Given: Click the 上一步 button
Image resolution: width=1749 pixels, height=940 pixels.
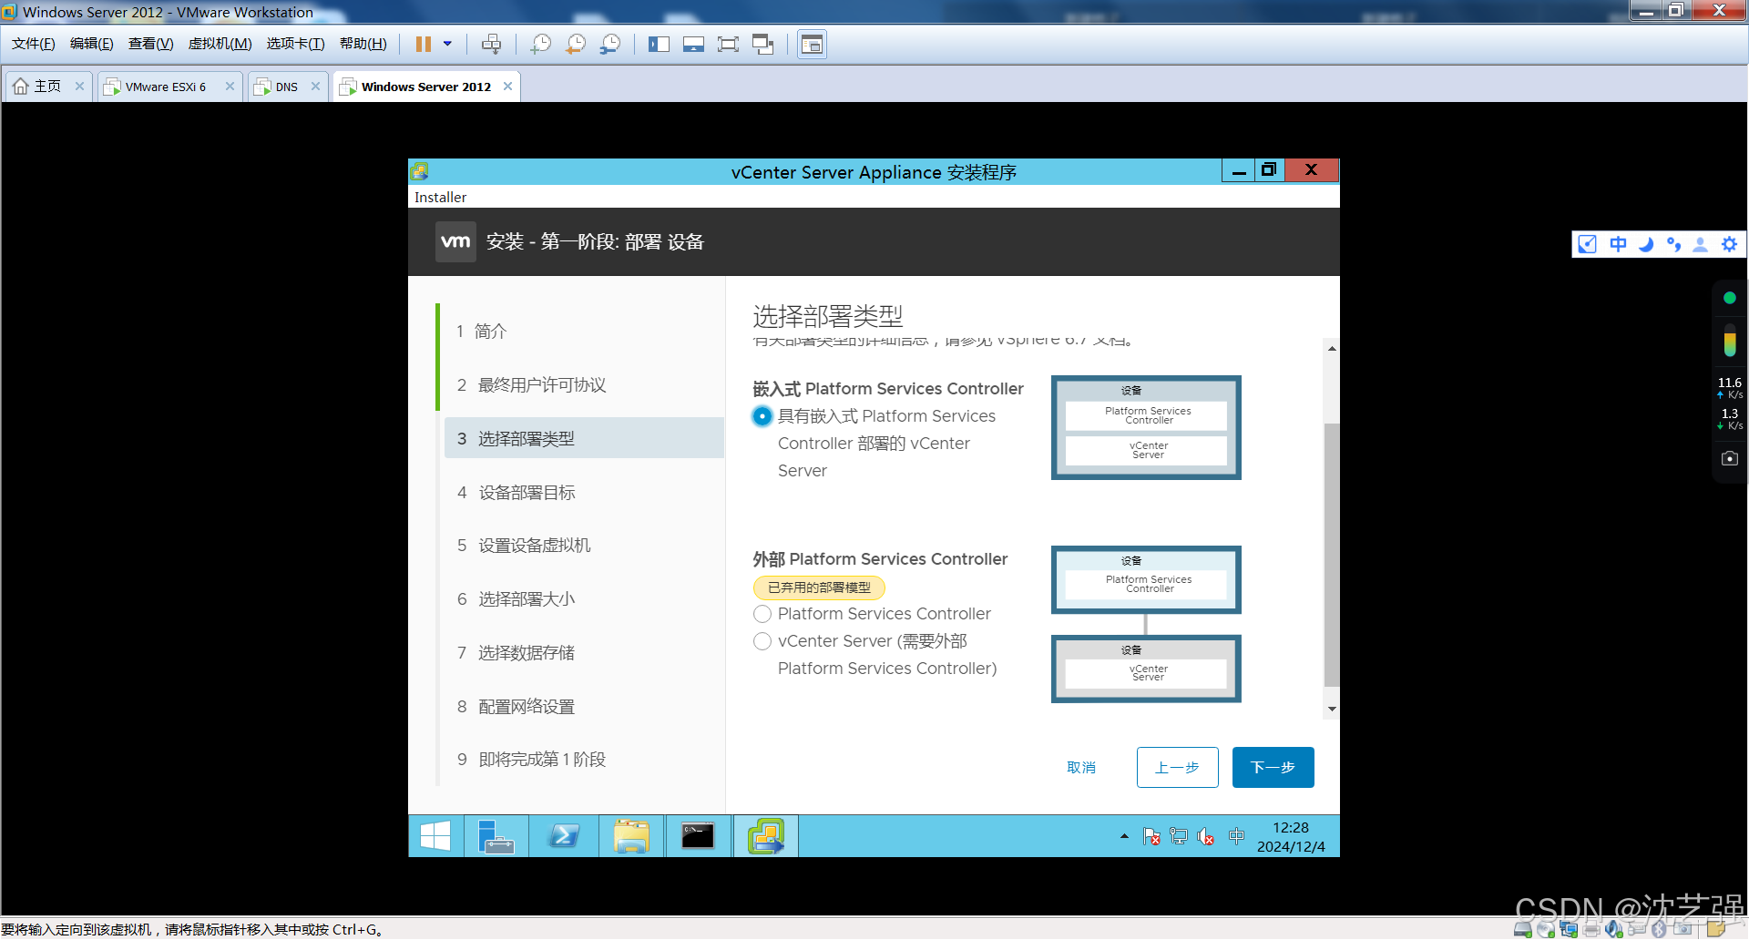Looking at the screenshot, I should click(1177, 767).
